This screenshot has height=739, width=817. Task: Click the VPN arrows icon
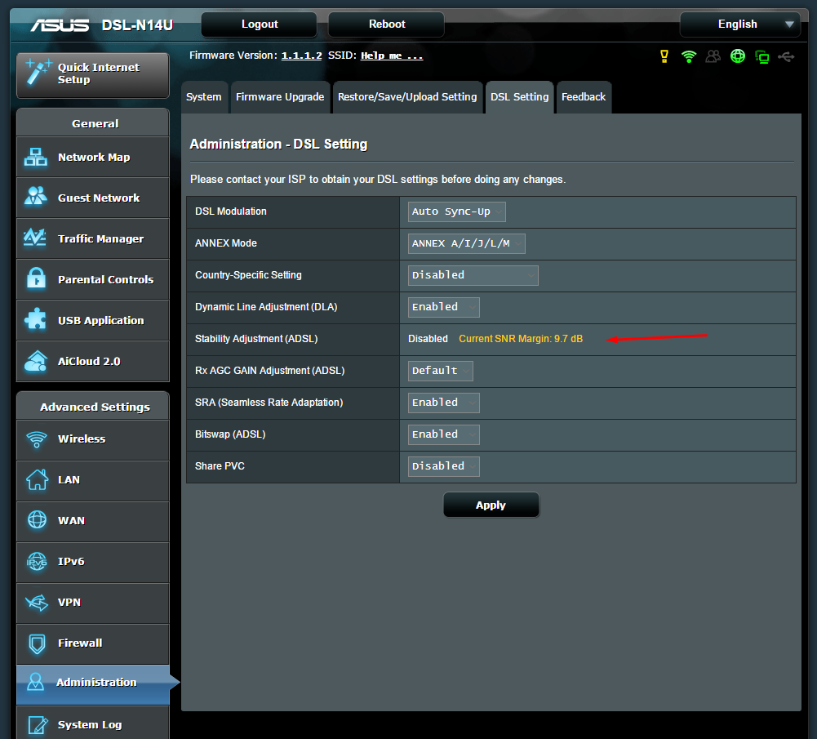click(37, 603)
